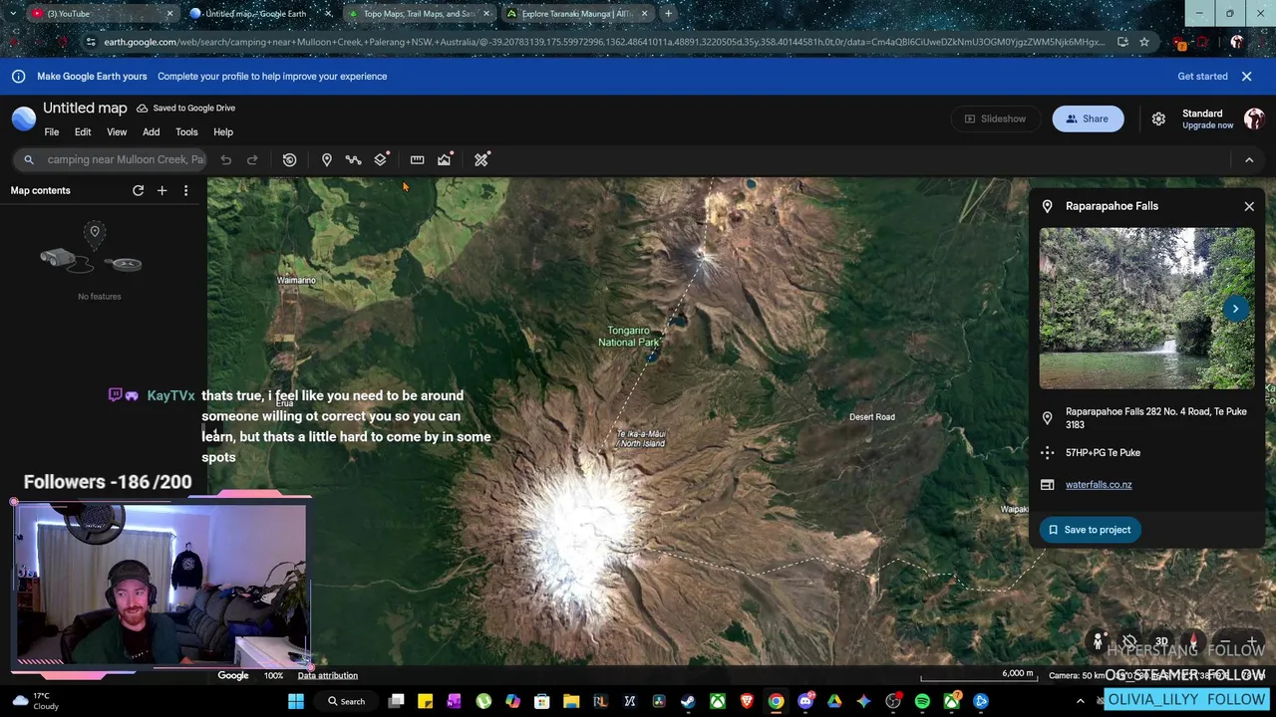Select the Measure distance ruler tool
Image resolution: width=1276 pixels, height=717 pixels.
pos(417,159)
